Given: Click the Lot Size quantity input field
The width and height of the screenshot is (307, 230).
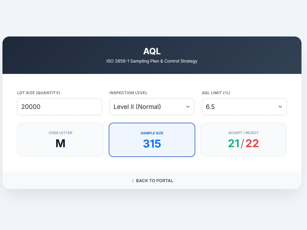Looking at the screenshot, I should (x=60, y=107).
